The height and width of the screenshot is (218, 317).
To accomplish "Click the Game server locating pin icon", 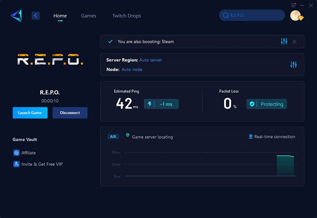I will [x=128, y=135].
